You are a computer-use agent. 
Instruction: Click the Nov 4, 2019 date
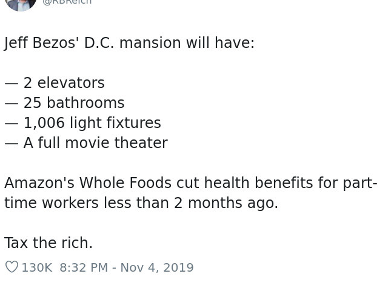coord(157,267)
